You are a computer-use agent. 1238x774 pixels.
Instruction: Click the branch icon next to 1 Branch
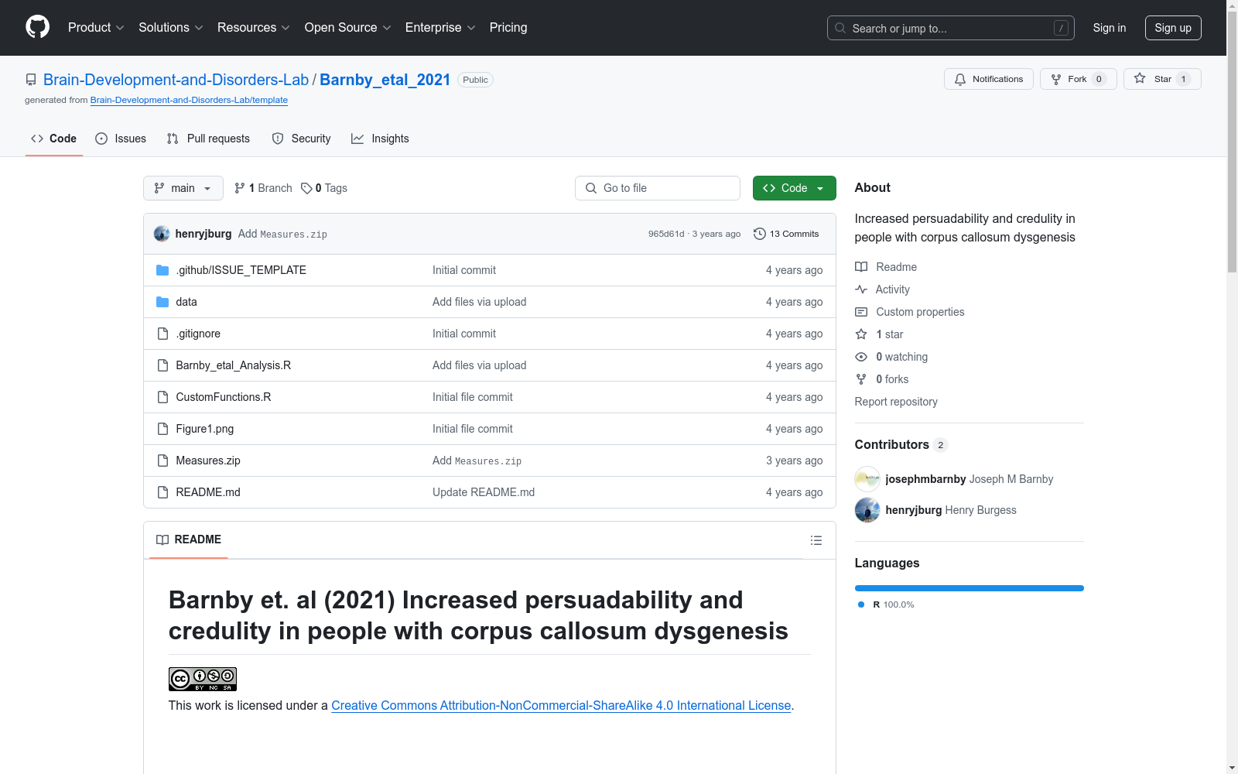(240, 188)
